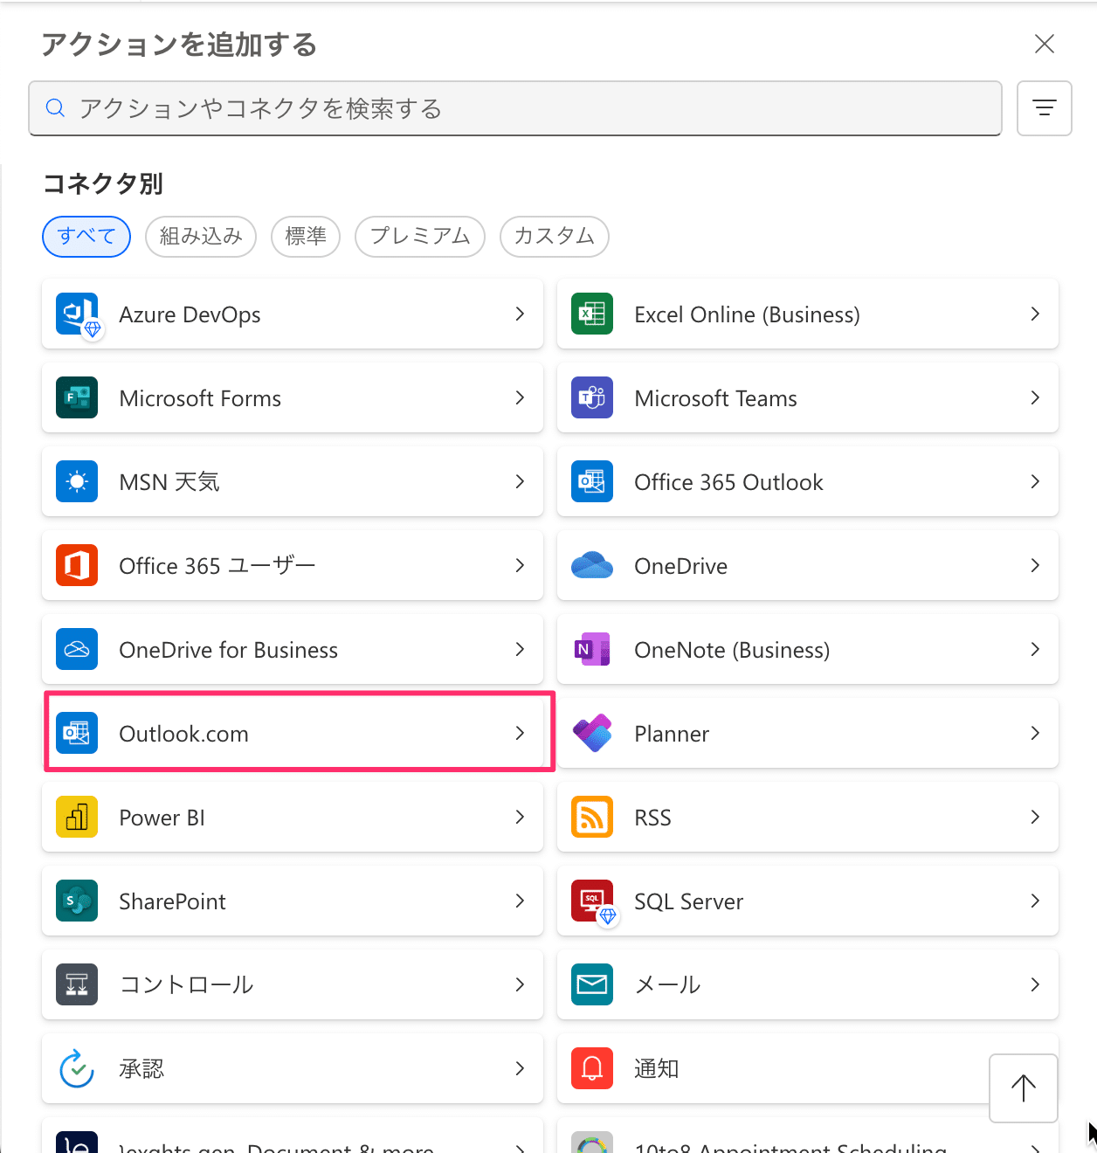Screen dimensions: 1097x1153
Task: Open the Power BI connector
Action: tap(293, 818)
